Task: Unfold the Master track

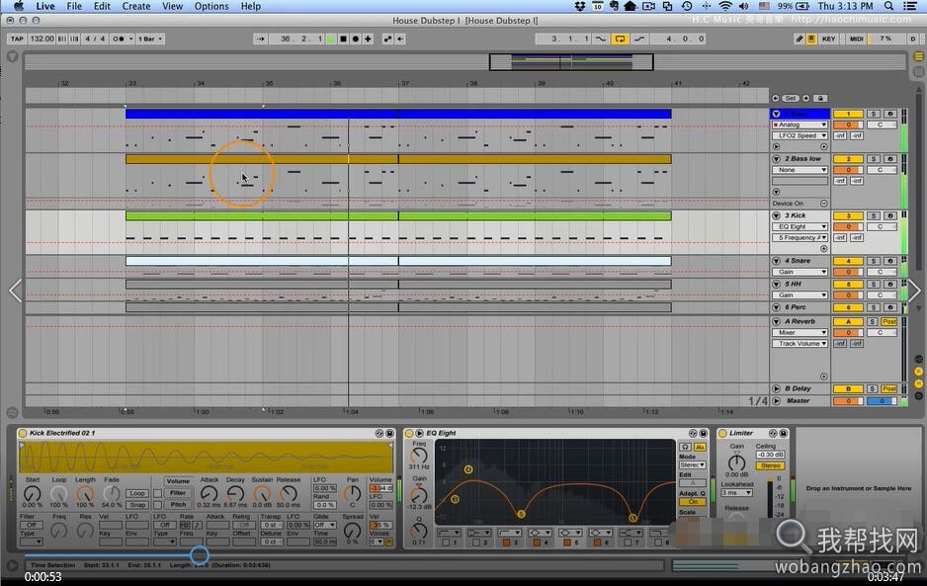Action: coord(776,401)
